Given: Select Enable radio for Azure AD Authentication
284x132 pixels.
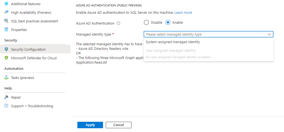Looking at the screenshot, I should (x=168, y=23).
